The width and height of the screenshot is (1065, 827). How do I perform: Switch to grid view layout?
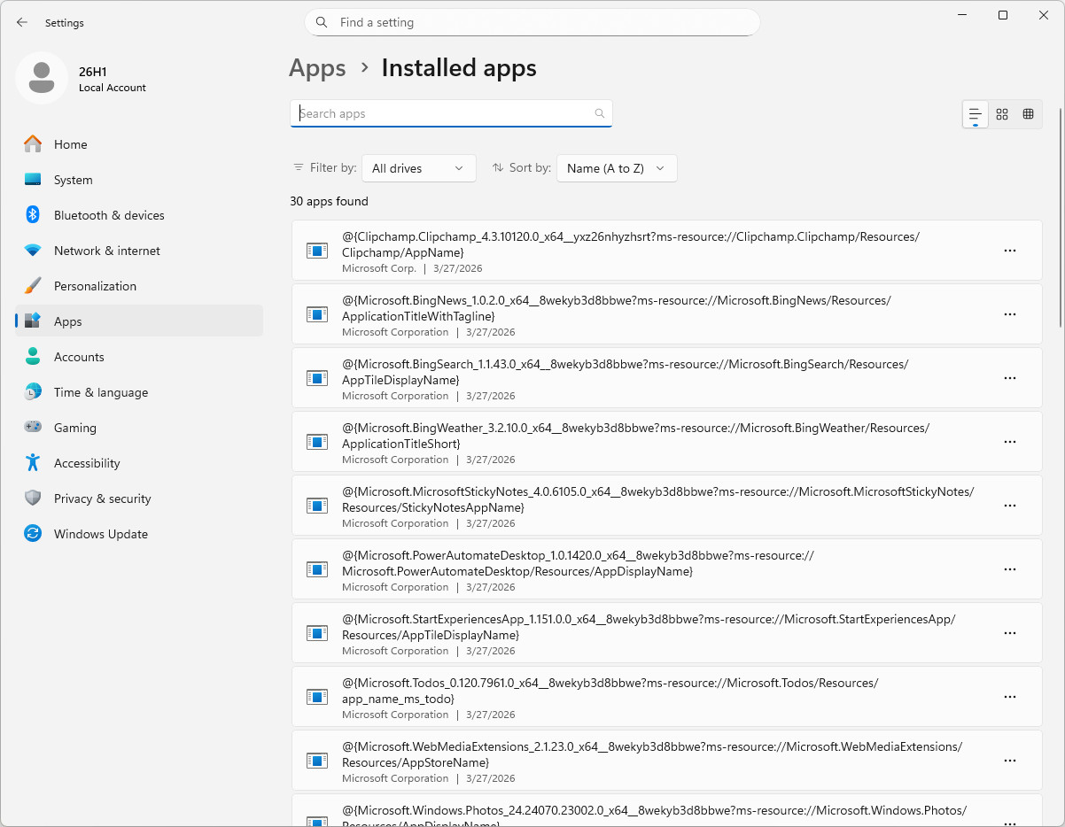click(x=1002, y=114)
